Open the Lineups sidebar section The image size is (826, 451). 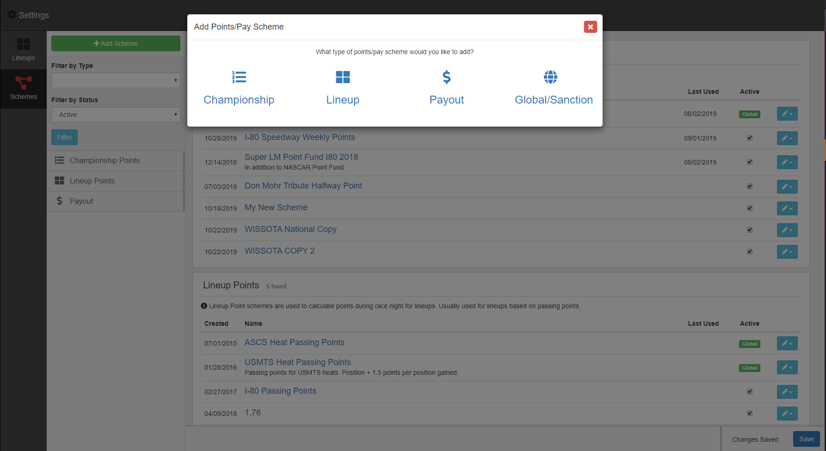point(23,50)
